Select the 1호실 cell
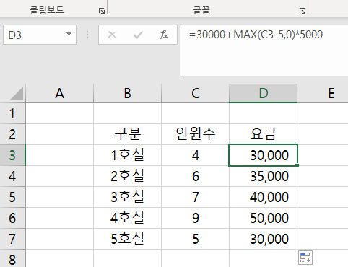The image size is (348, 267). tap(127, 155)
